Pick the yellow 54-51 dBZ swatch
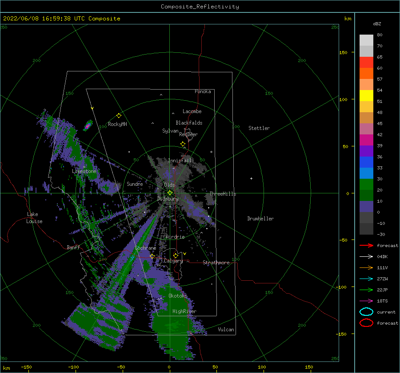Screen dimensions: 400x373 click(366, 95)
